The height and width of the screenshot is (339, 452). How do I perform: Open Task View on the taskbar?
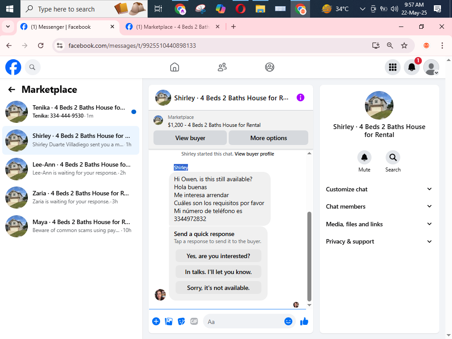click(158, 9)
